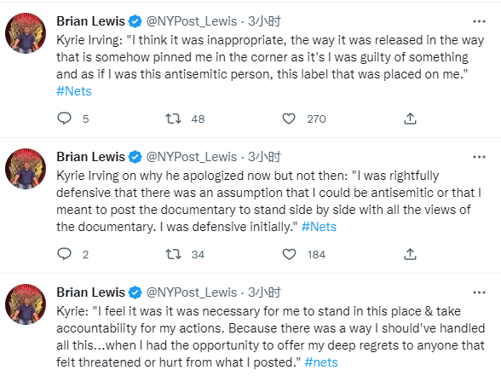Open Brian Lewis profile picture on first tweet
501x382 pixels.
26,33
